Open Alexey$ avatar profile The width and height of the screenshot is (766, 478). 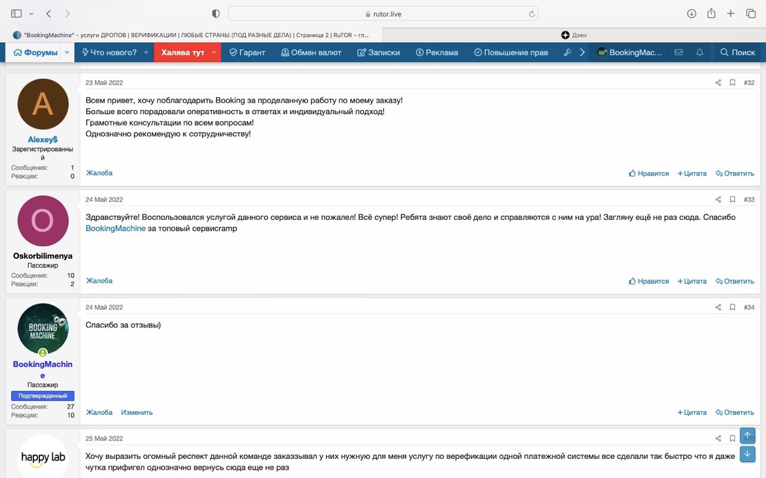click(42, 104)
